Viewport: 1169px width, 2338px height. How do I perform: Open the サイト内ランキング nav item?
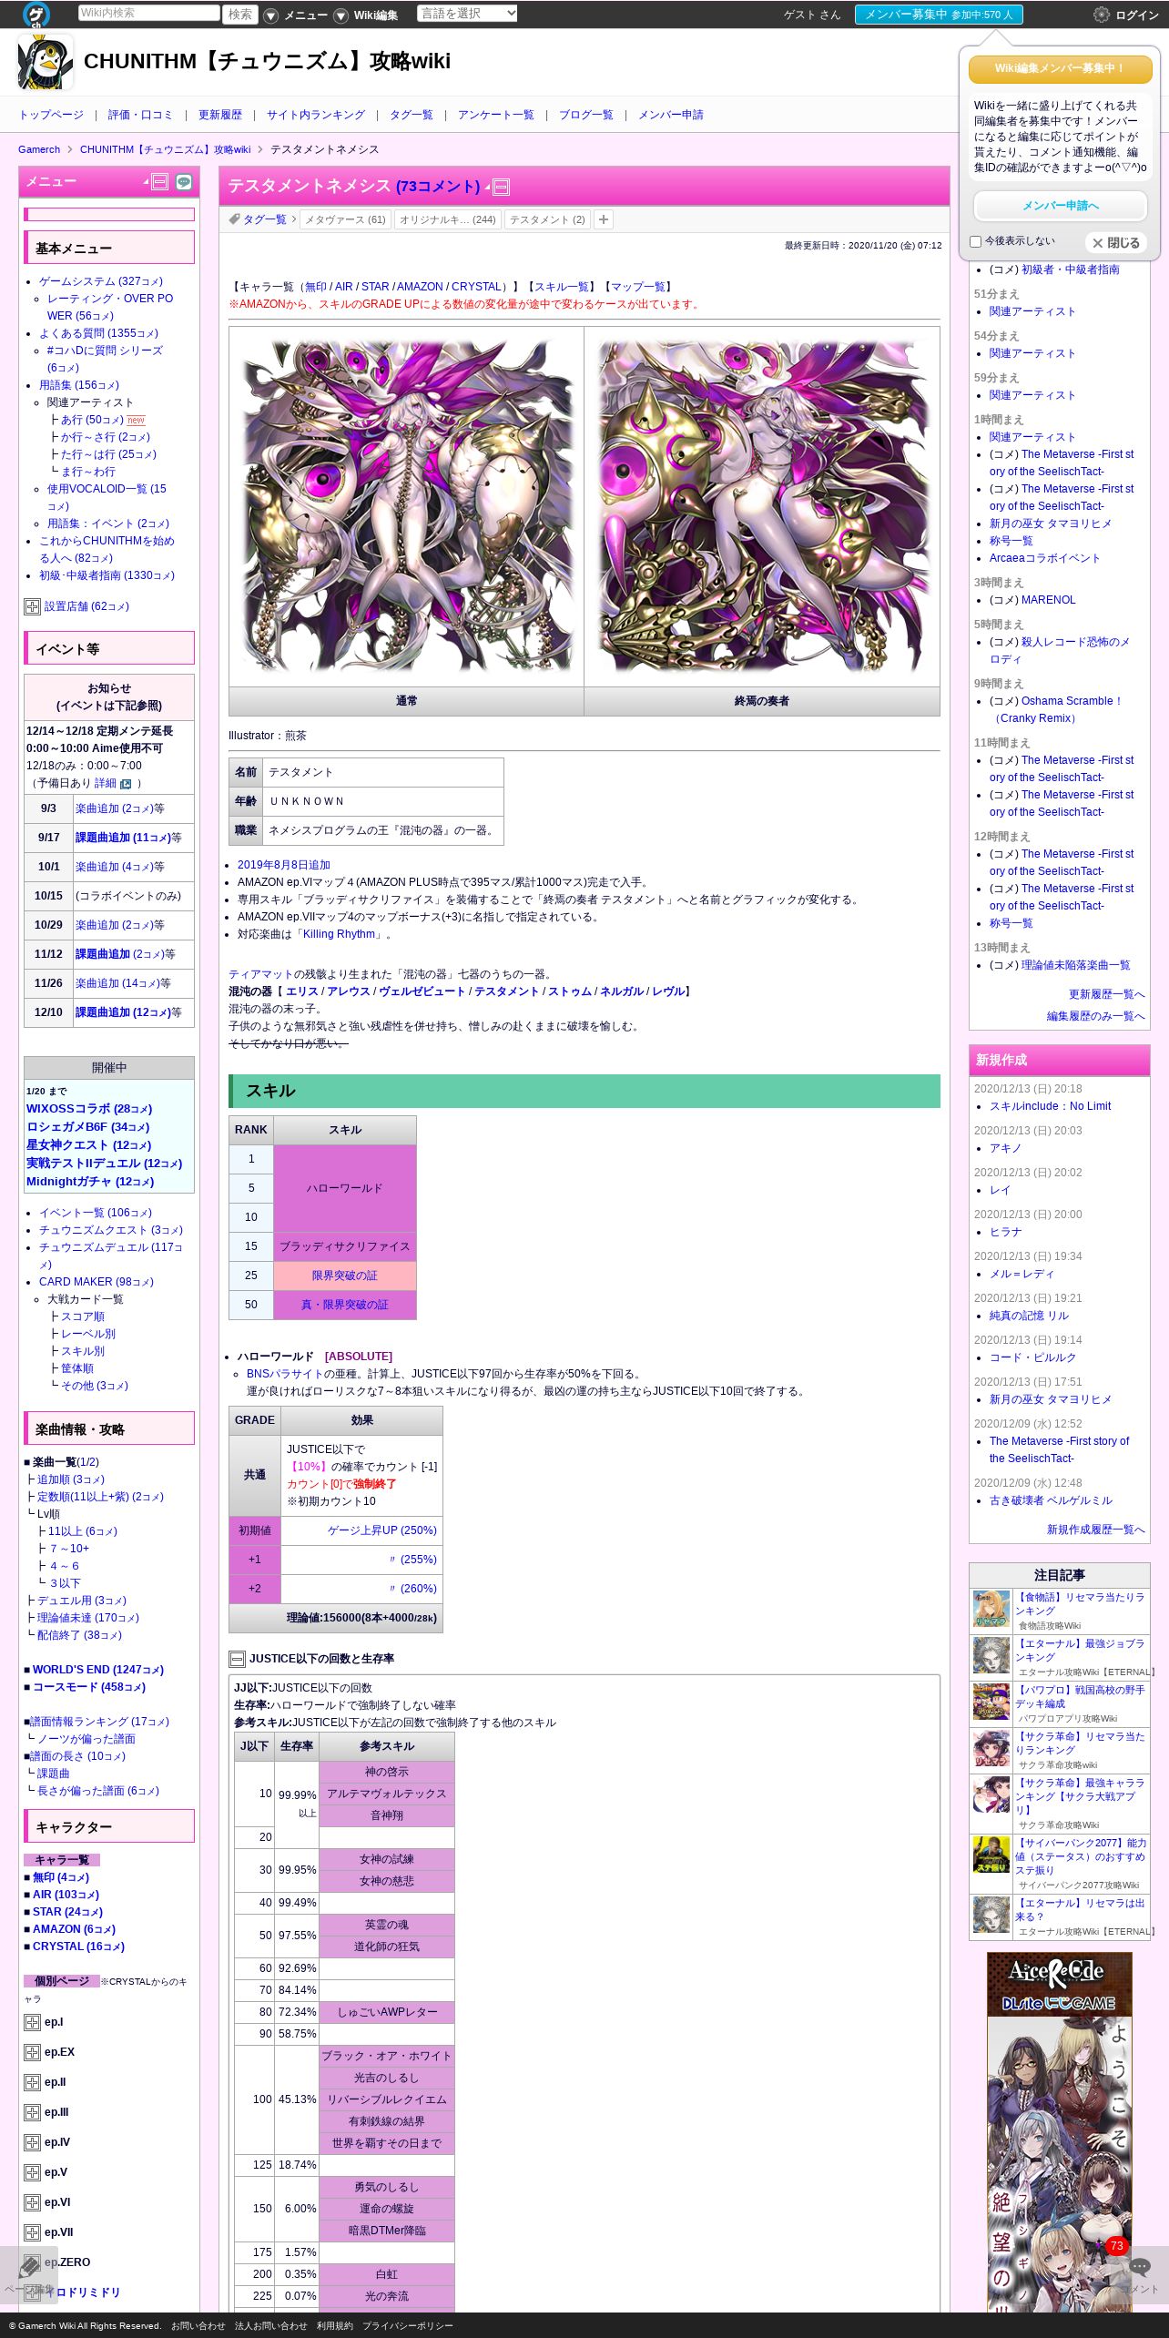pos(316,115)
